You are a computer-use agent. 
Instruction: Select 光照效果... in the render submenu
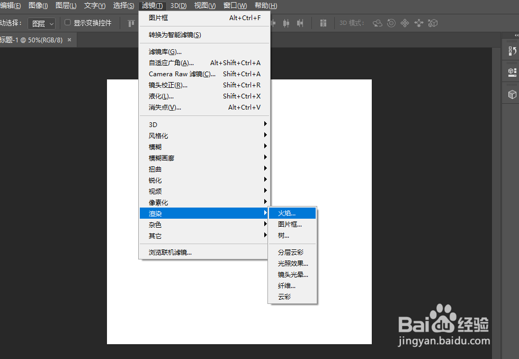(292, 263)
